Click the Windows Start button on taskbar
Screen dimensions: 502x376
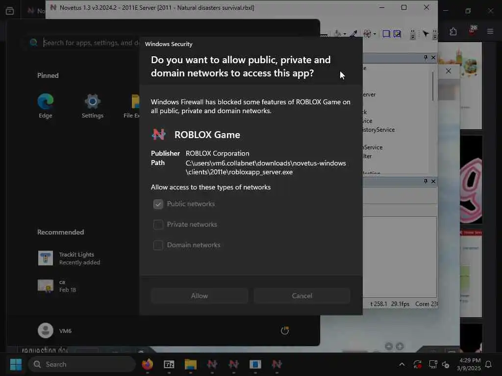click(16, 364)
